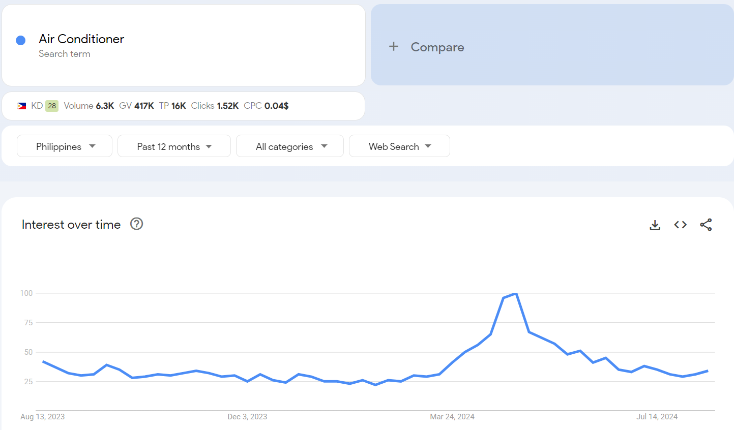The height and width of the screenshot is (430, 734).
Task: Download the chart data as CSV
Action: pos(655,225)
